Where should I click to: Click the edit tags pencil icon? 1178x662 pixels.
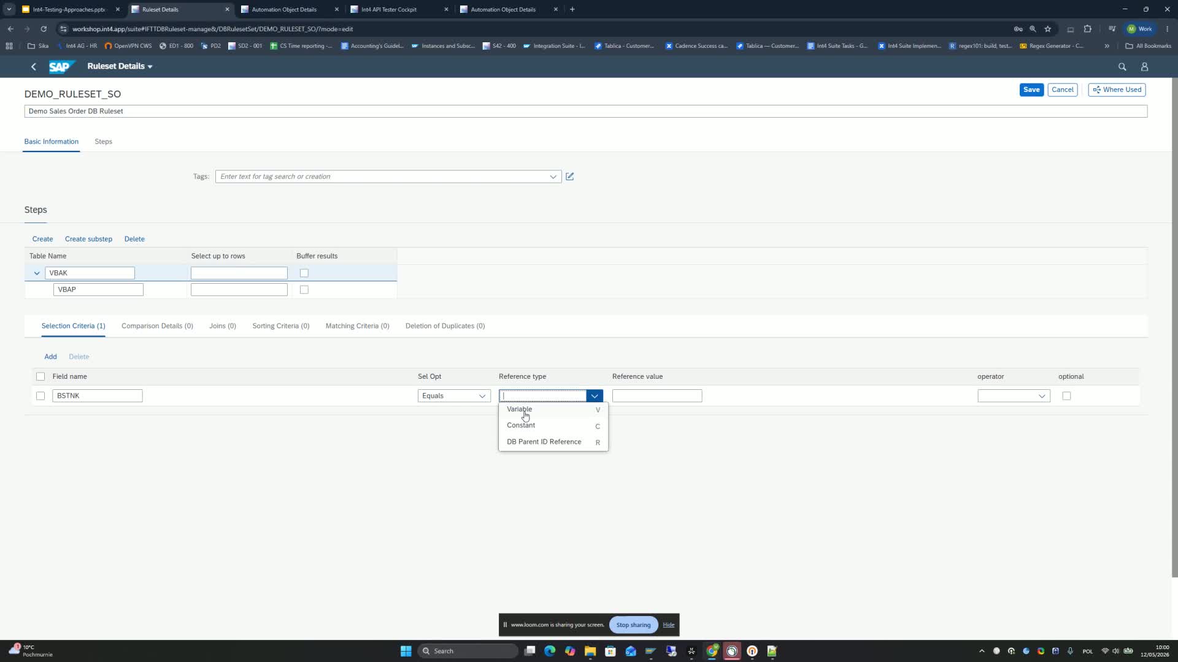(x=570, y=177)
